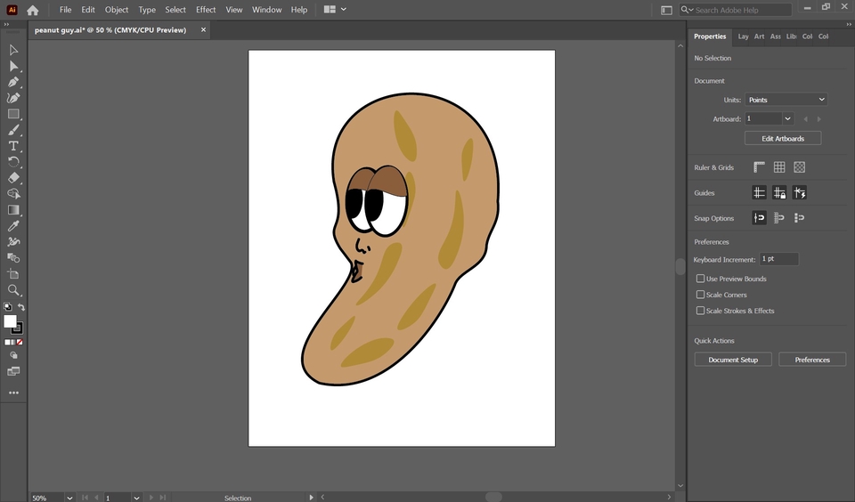
Task: Toggle Smart Guides icon
Action: [x=800, y=192]
